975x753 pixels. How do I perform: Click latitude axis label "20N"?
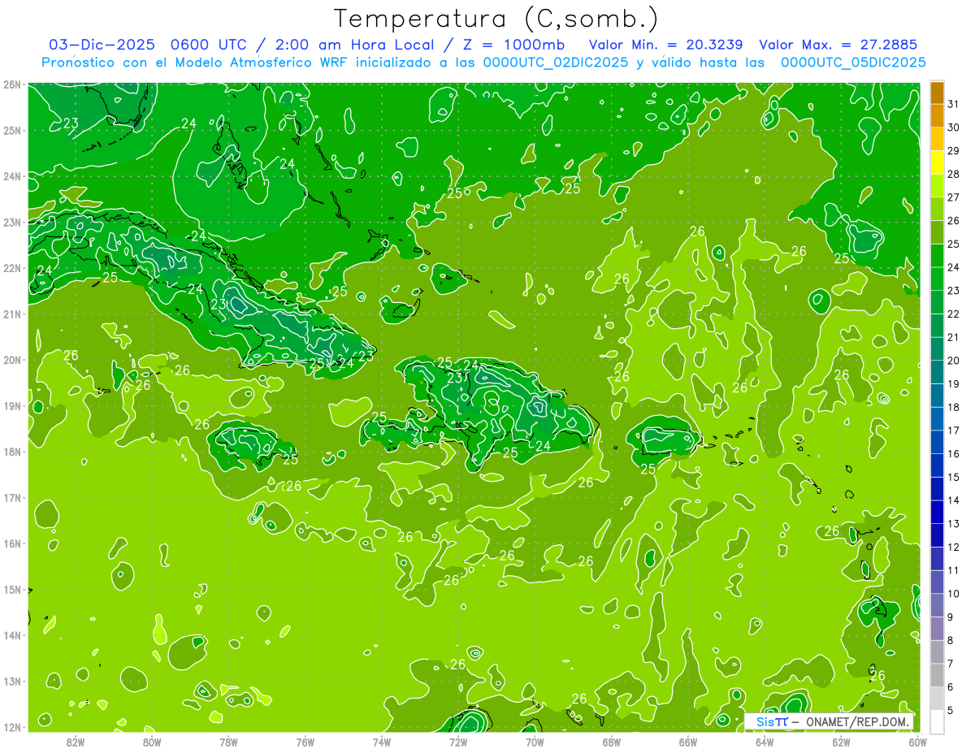point(12,360)
